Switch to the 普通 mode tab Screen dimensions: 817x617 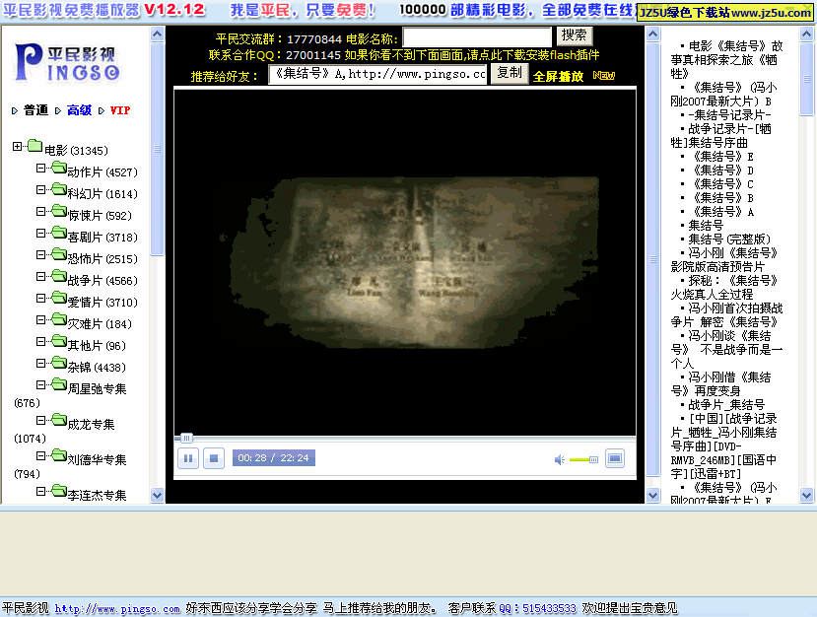point(35,110)
